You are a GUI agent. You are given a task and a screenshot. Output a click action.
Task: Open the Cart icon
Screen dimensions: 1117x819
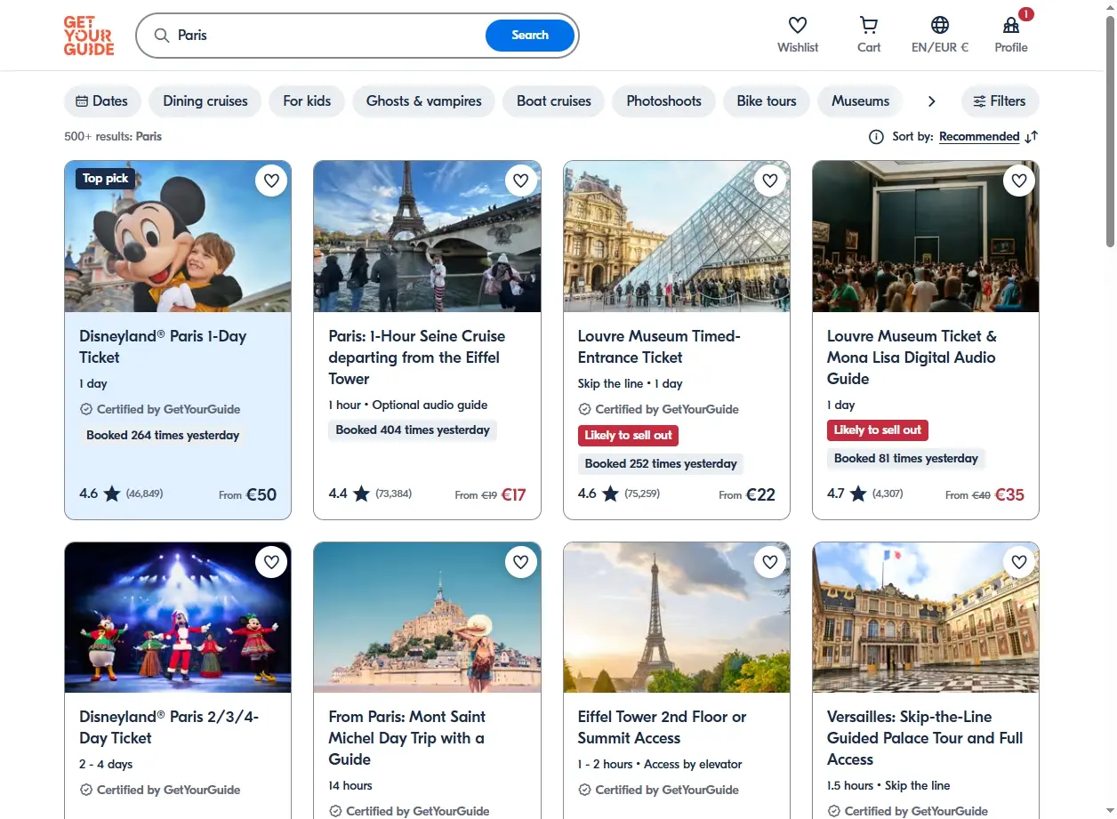(869, 25)
